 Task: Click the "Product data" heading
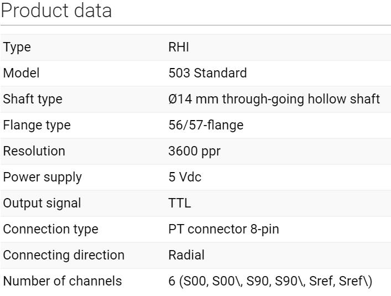click(56, 11)
